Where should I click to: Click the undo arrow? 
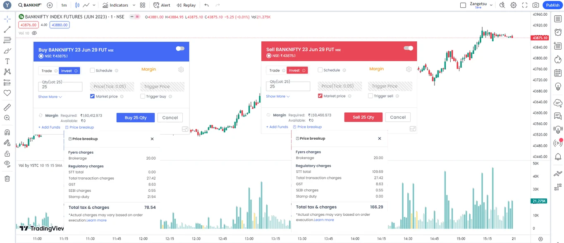(x=207, y=5)
